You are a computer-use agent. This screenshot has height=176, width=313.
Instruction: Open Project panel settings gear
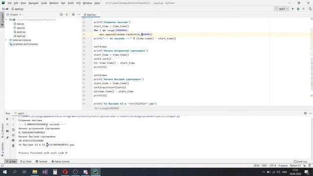[73, 15]
